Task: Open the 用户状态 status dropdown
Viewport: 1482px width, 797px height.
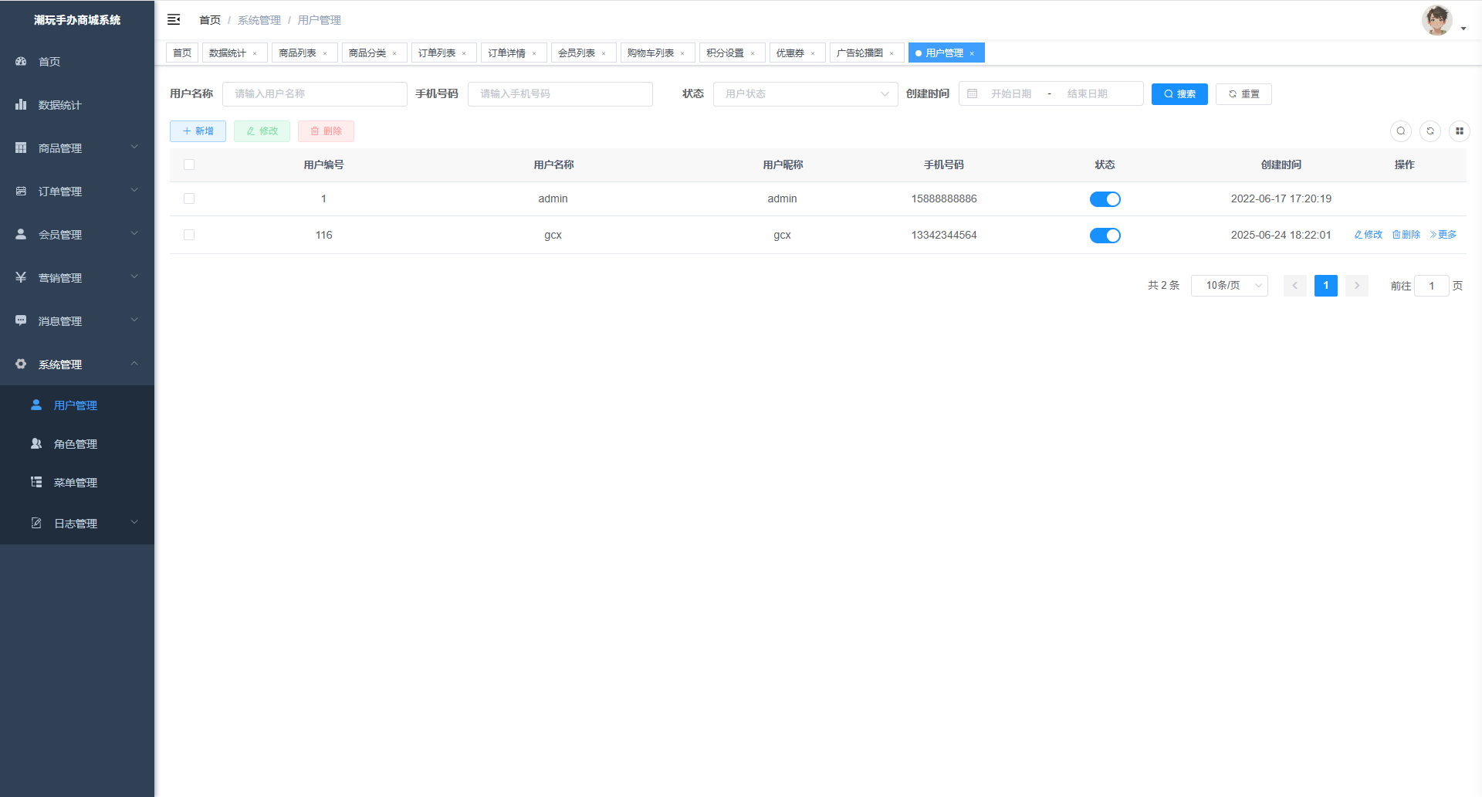Action: click(805, 93)
